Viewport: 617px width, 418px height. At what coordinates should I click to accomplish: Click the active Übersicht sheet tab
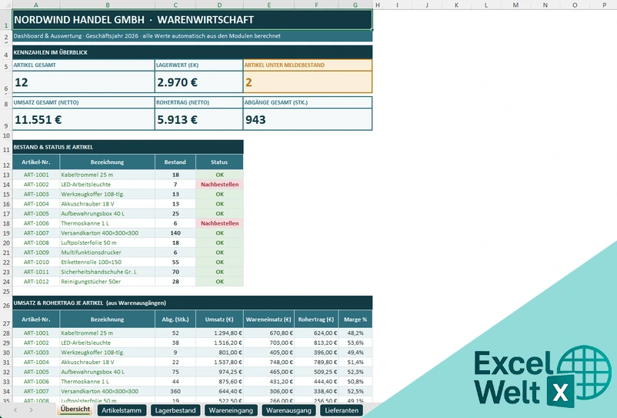pos(75,410)
